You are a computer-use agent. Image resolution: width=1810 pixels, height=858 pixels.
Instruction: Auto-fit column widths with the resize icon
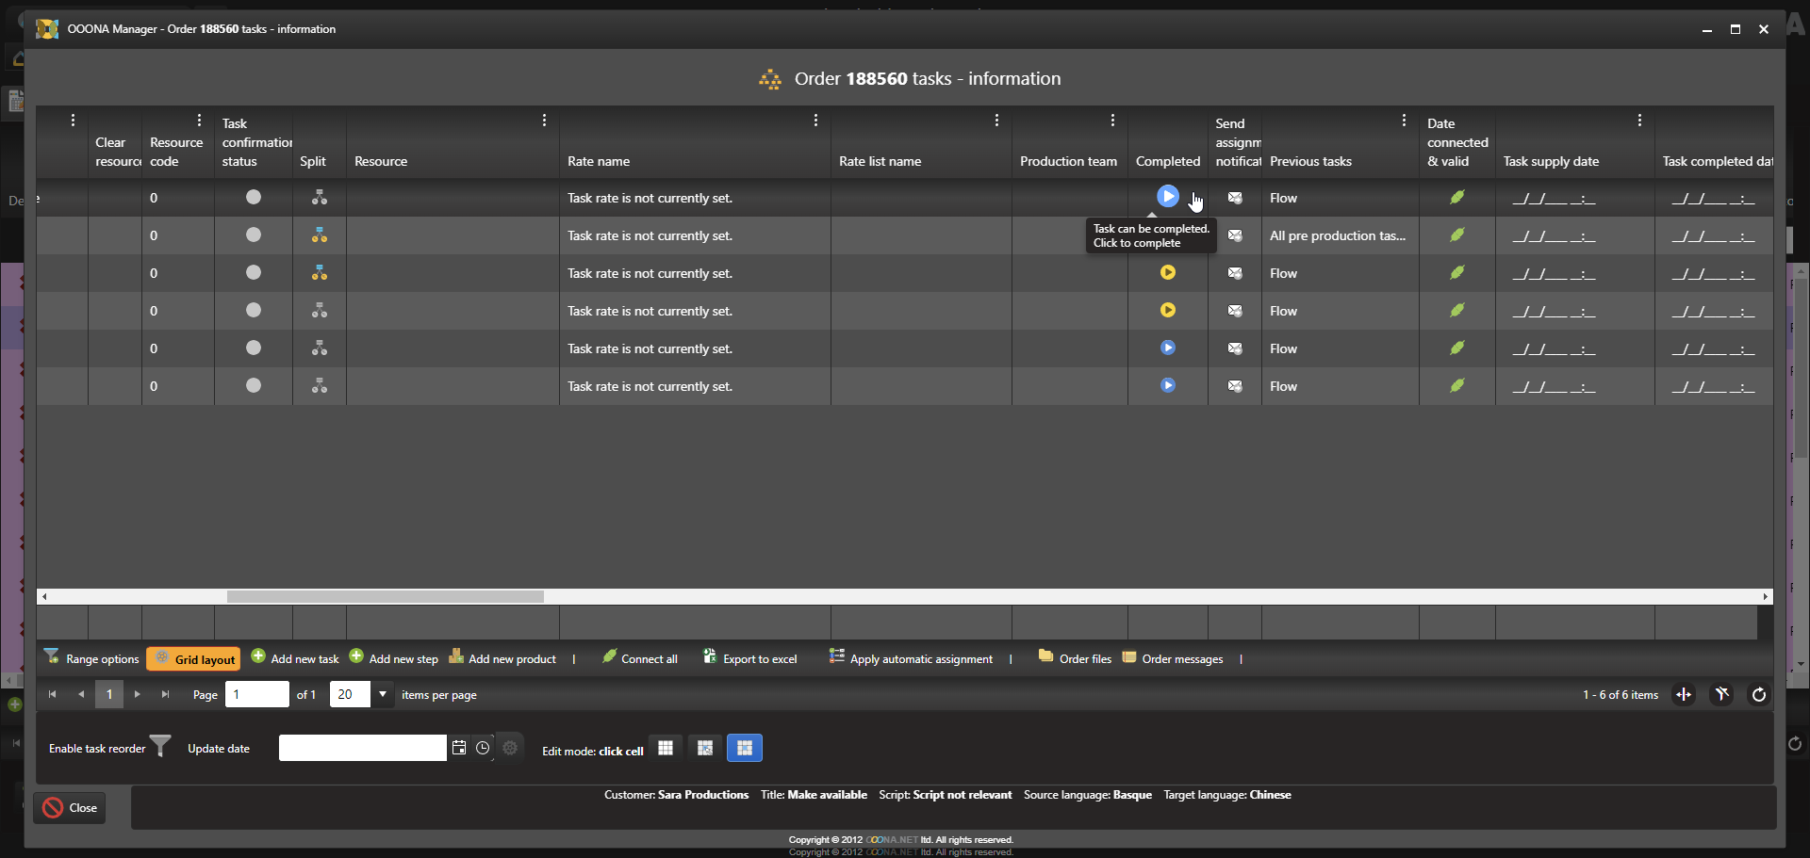tap(1684, 695)
